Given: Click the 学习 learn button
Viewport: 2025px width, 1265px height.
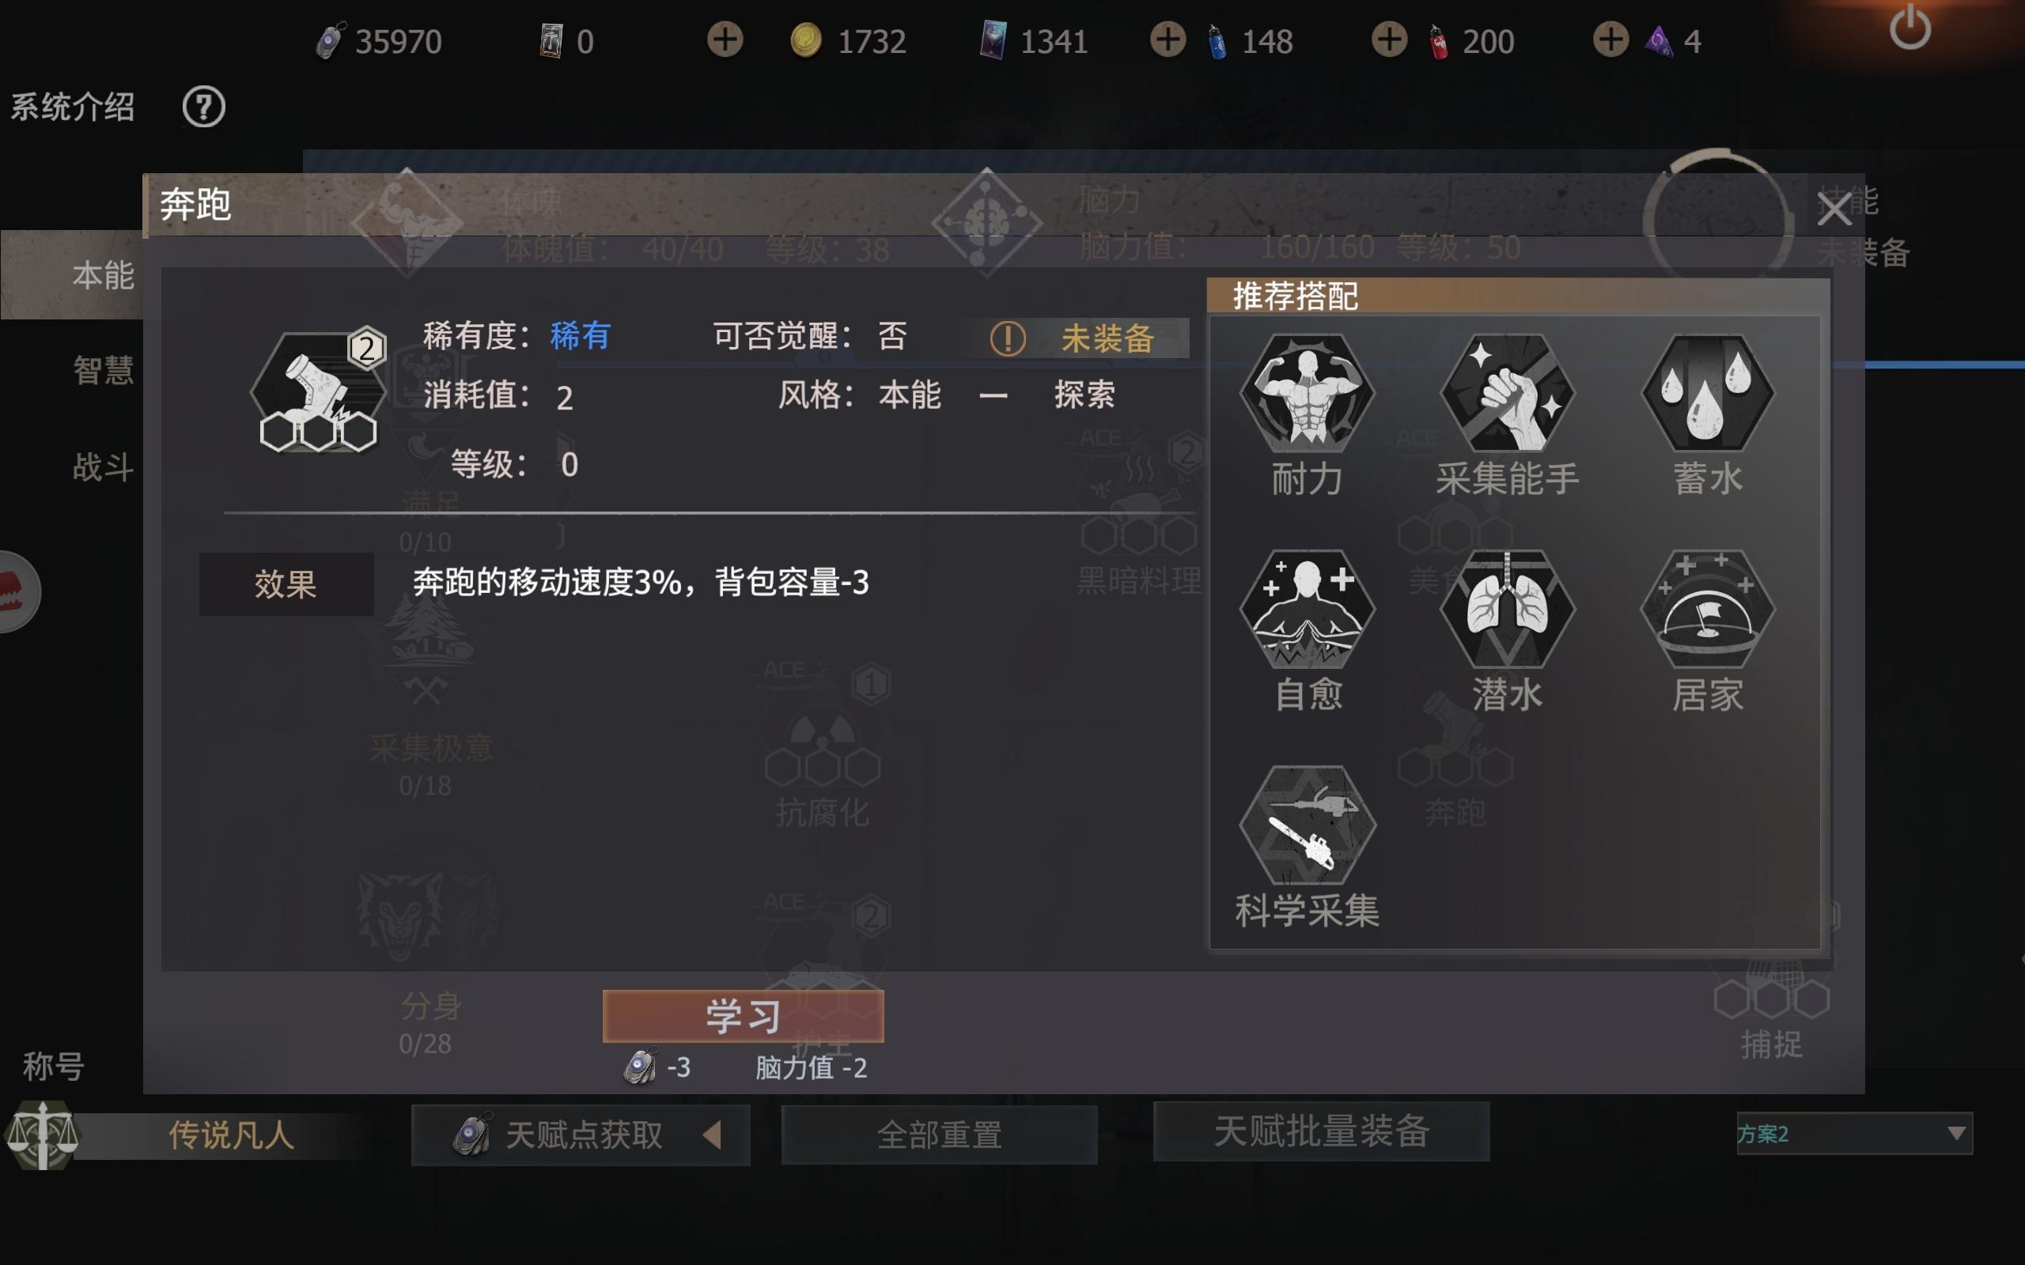Looking at the screenshot, I should (x=743, y=1016).
